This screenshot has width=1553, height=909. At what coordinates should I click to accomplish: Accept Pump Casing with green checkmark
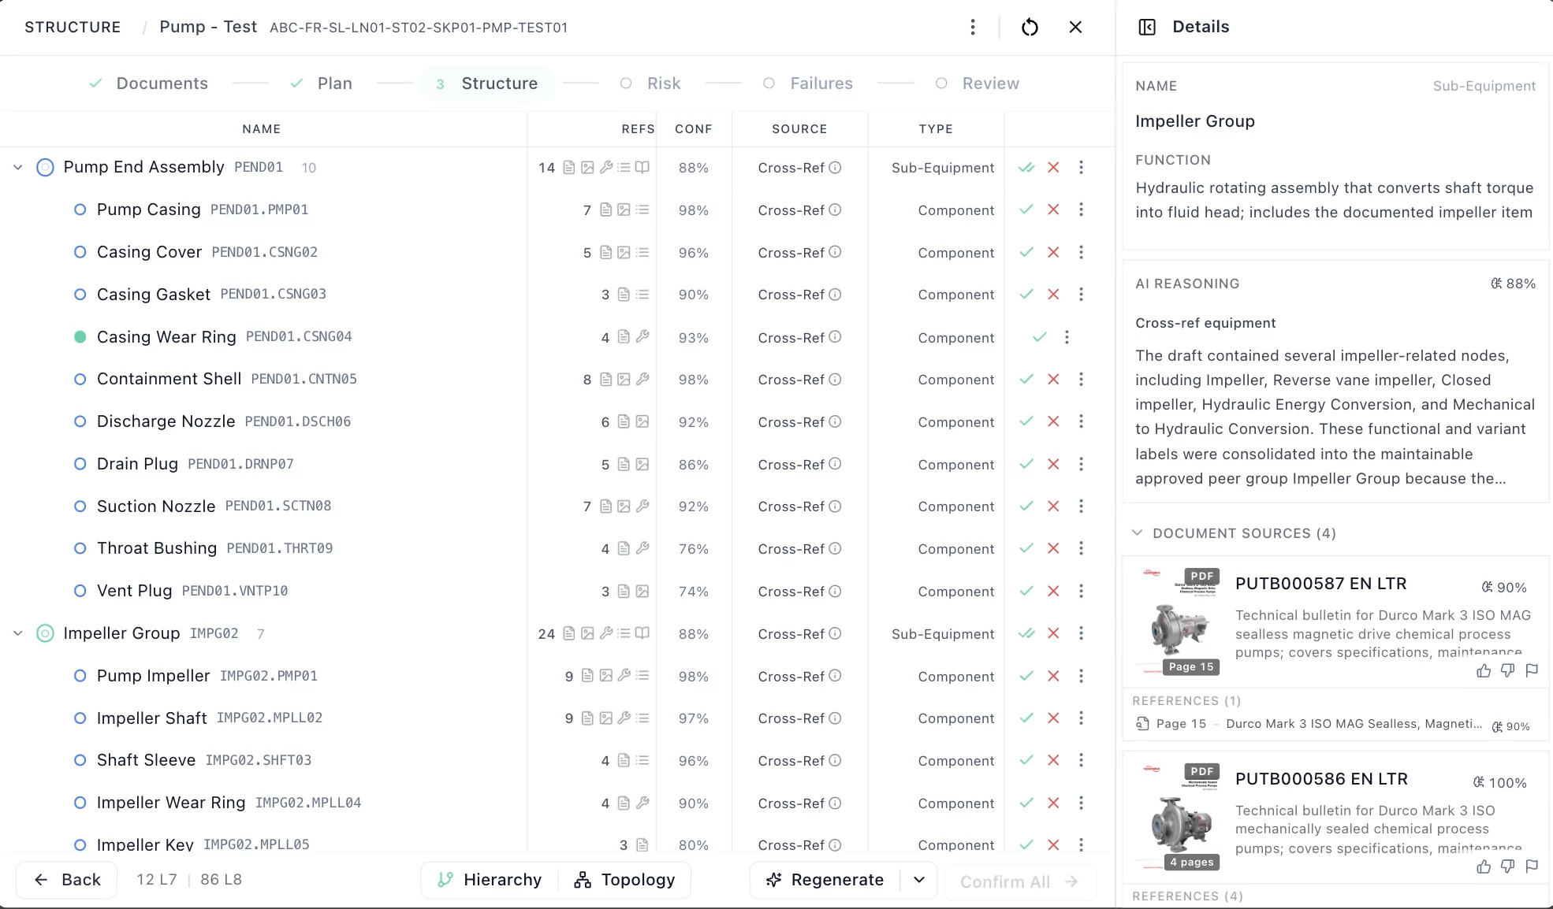pyautogui.click(x=1026, y=210)
